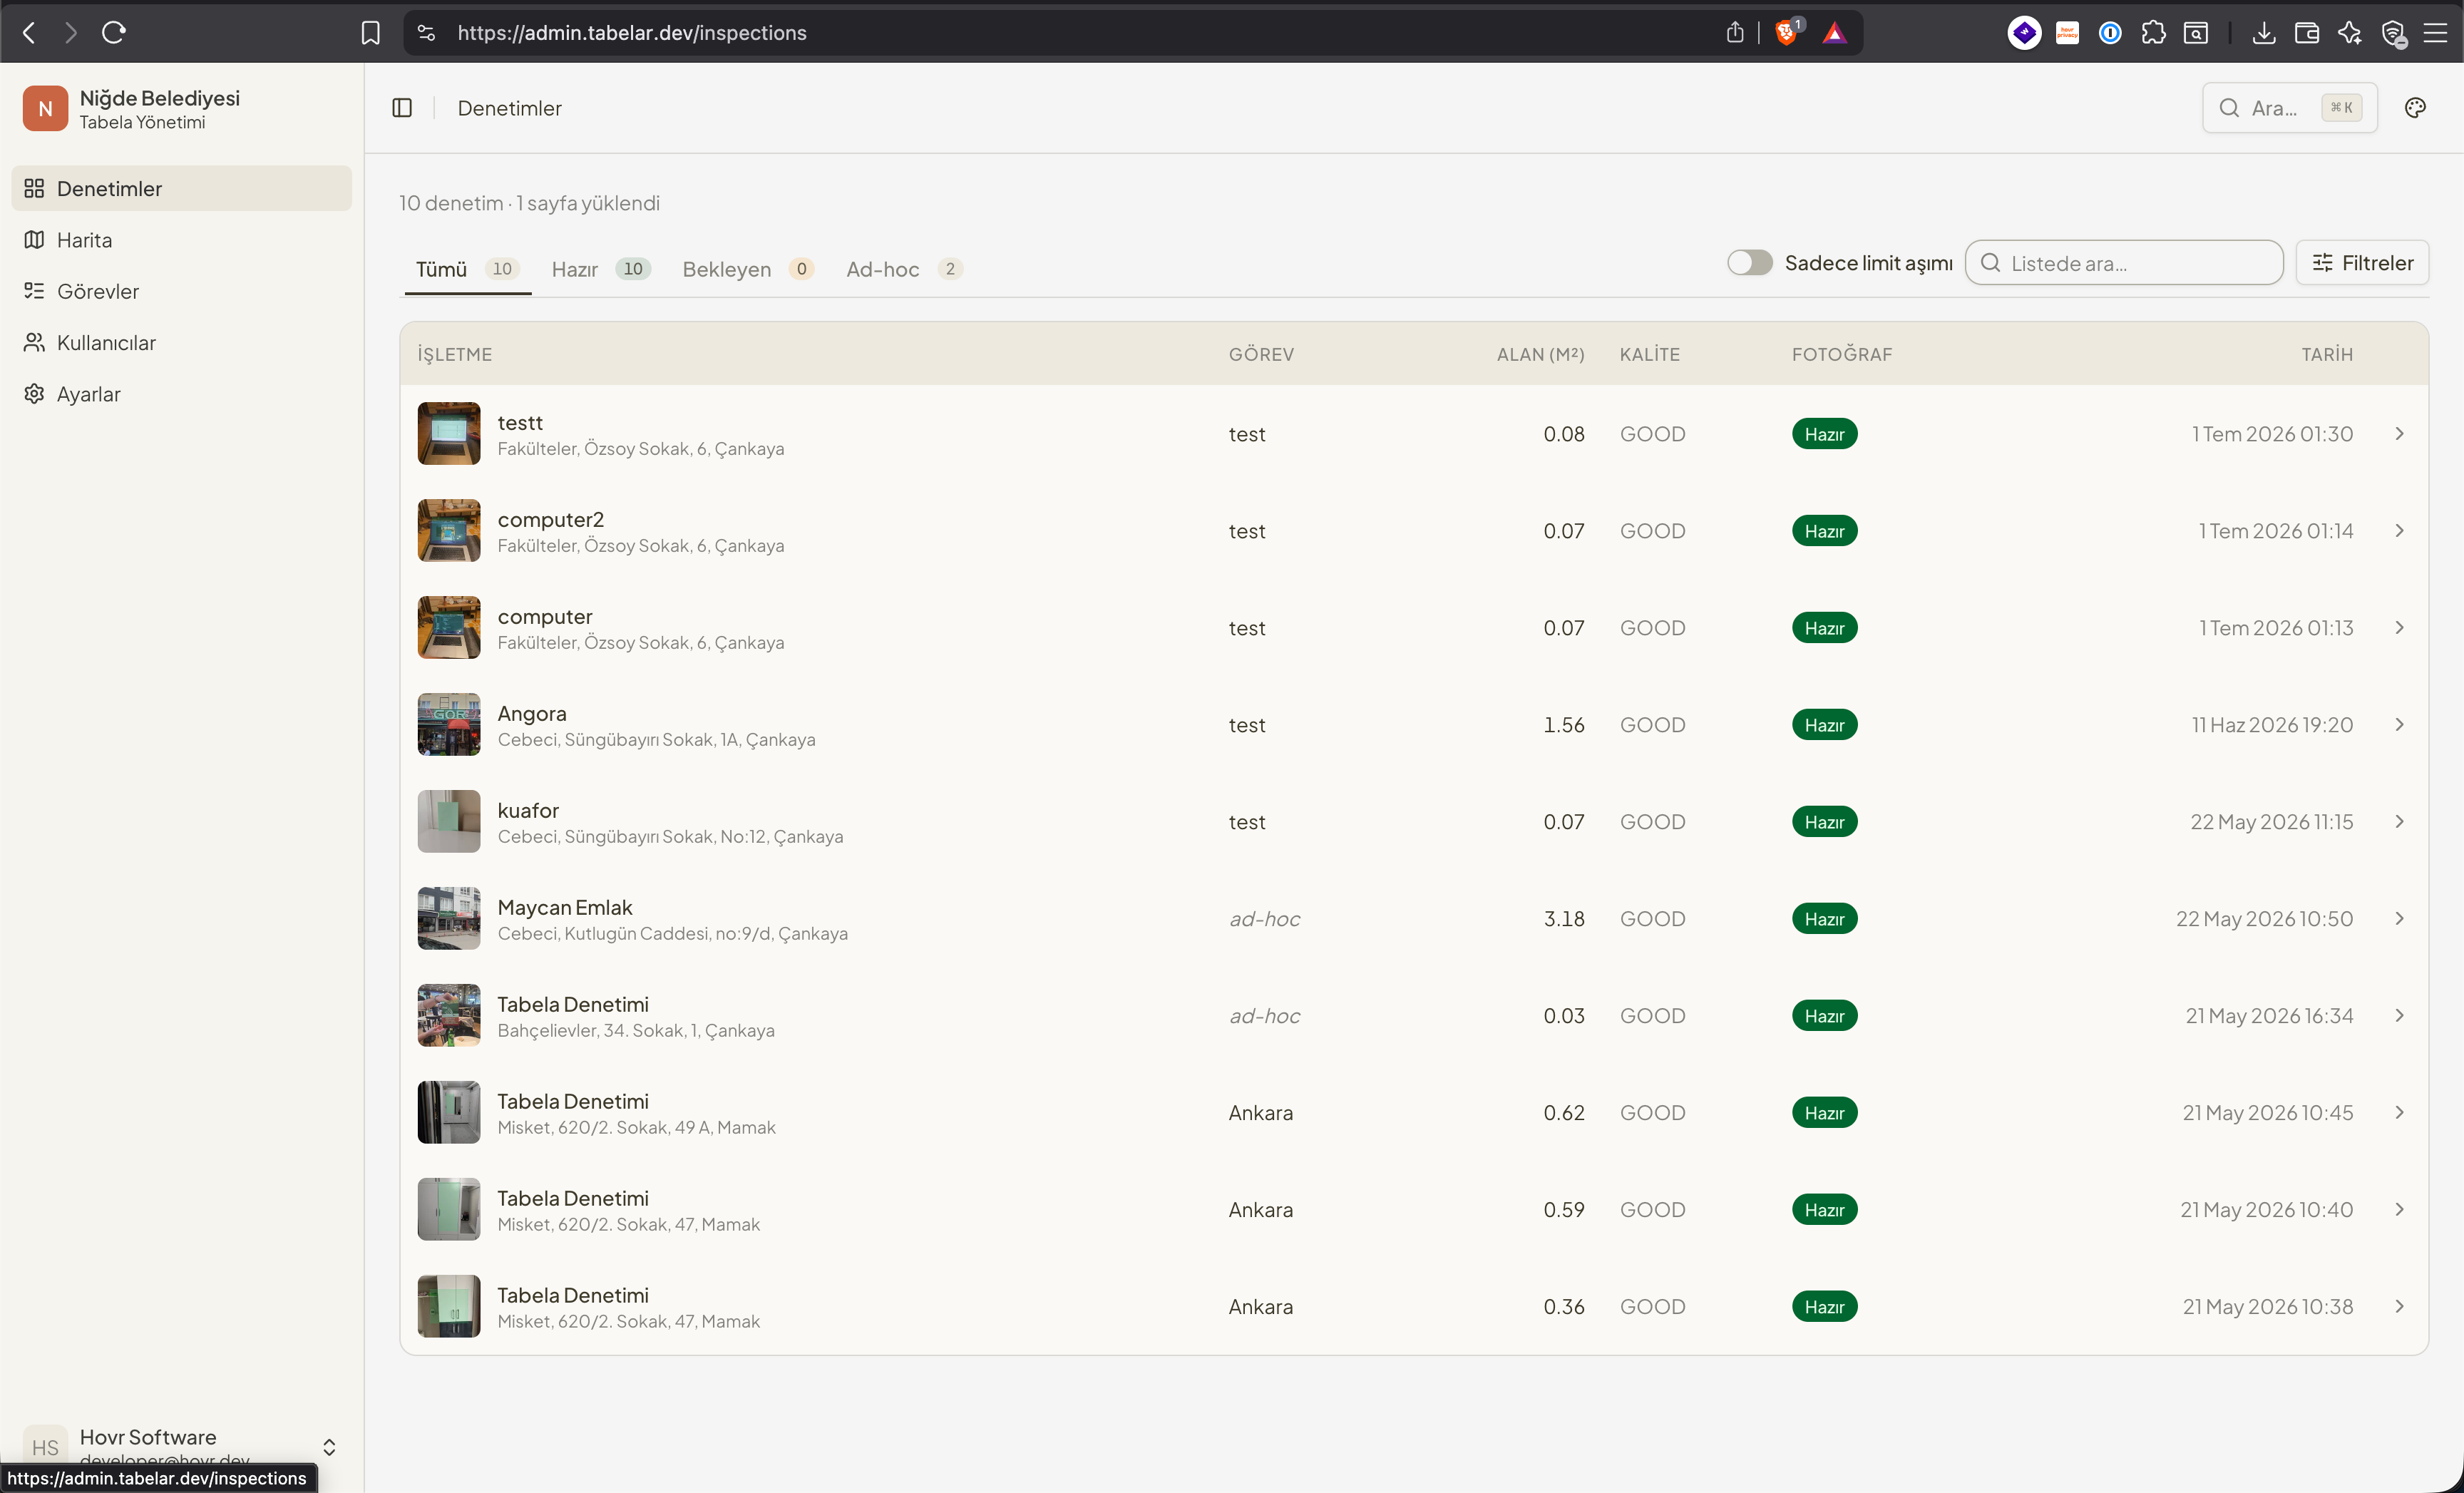Click the Hovr Software HS avatar

tap(45, 1447)
